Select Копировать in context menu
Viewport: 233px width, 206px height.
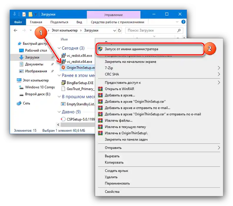tap(159, 162)
